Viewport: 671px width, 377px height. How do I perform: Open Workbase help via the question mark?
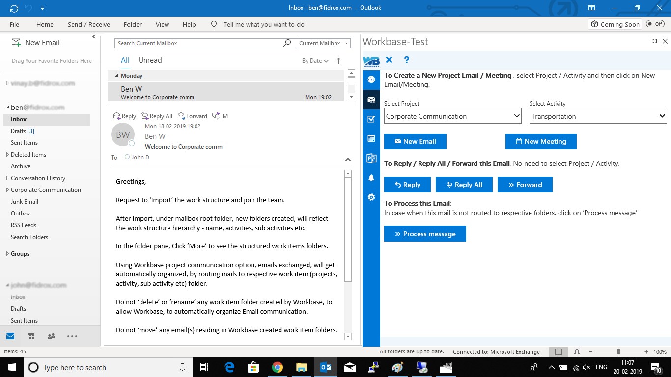coord(407,60)
